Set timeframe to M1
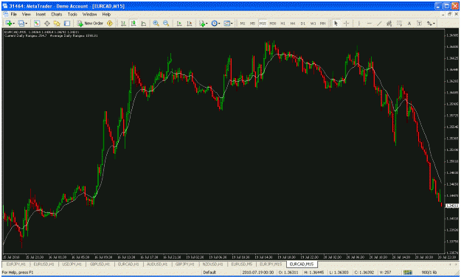The image size is (461, 277). 243,23
